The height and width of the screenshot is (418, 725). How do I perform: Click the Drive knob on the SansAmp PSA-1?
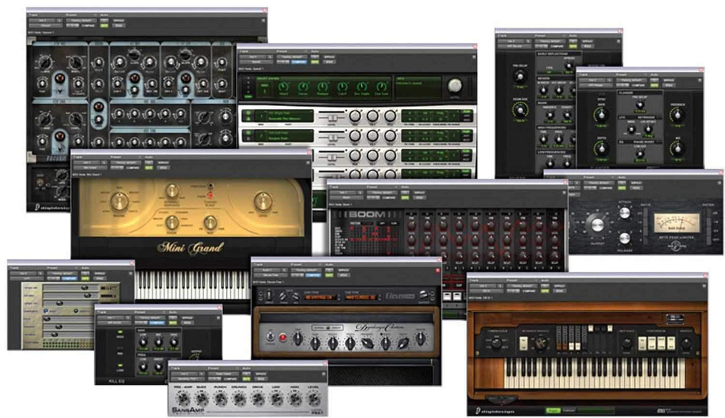tap(258, 397)
